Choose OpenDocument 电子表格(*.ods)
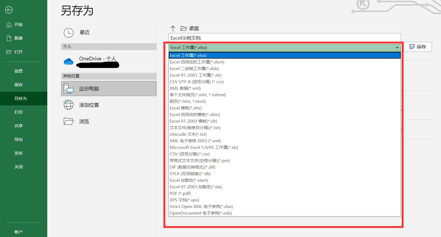 (x=284, y=213)
